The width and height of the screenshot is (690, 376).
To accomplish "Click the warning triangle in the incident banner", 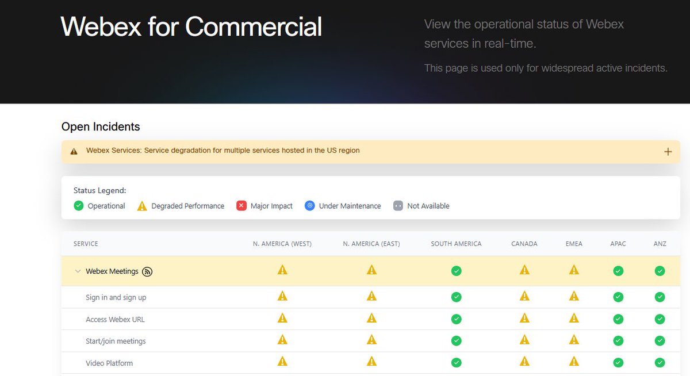I will (x=74, y=151).
